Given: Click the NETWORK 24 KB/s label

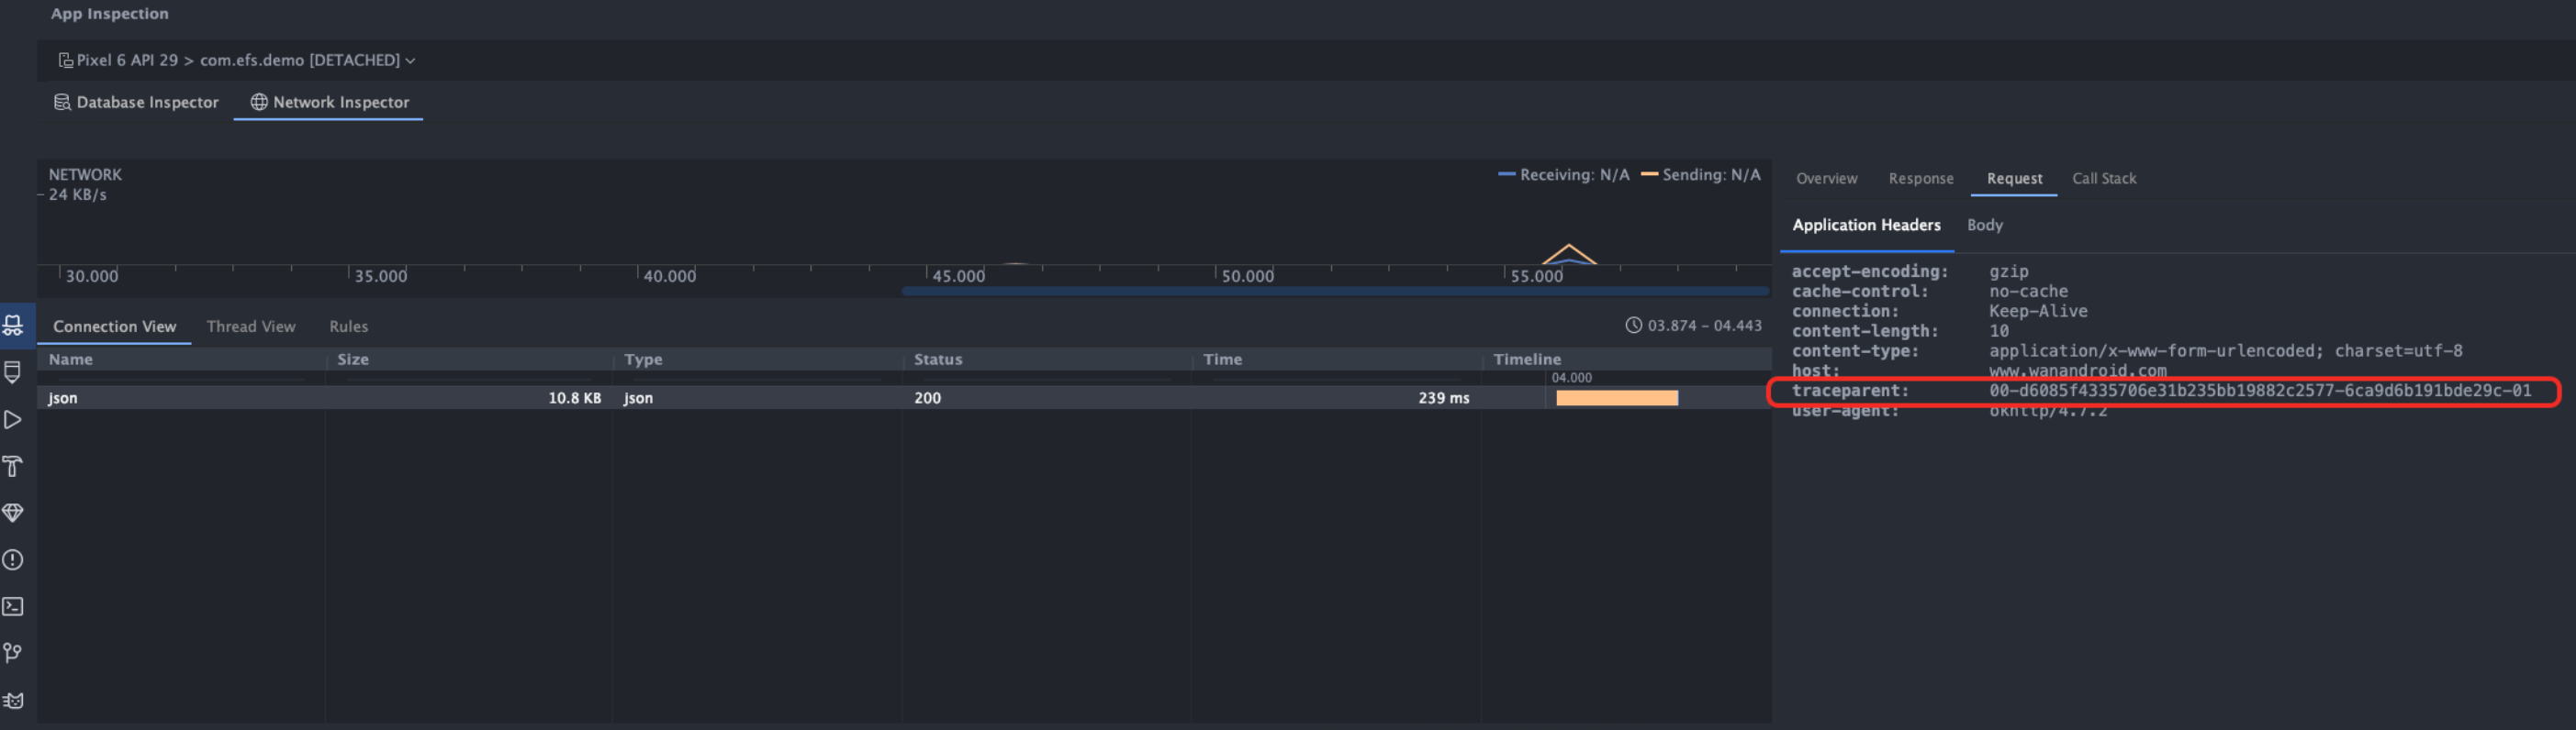Looking at the screenshot, I should 85,184.
